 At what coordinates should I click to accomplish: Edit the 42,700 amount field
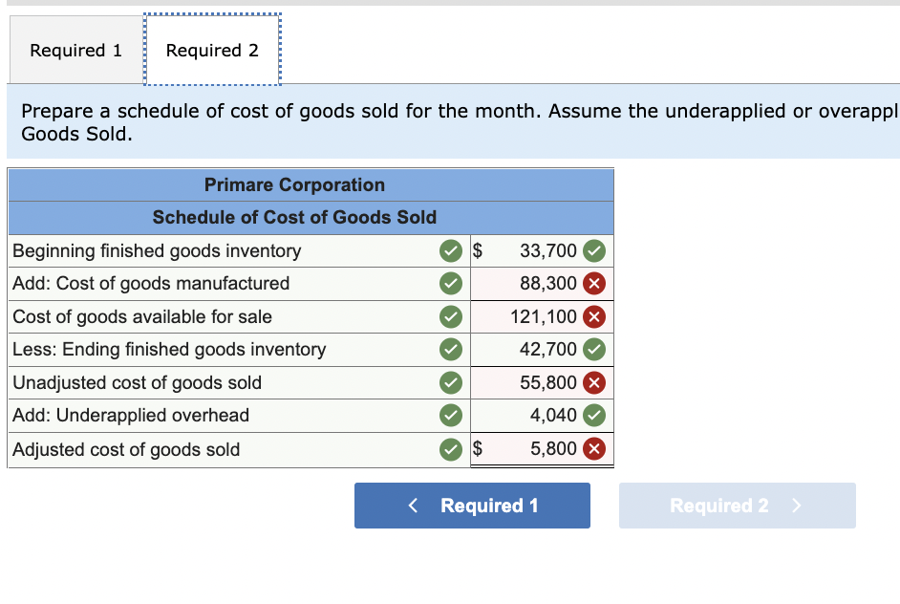click(542, 350)
